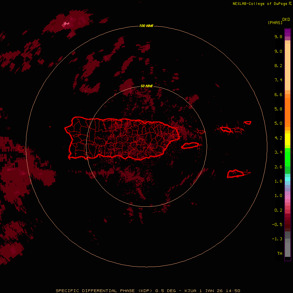Click the 0.2 color scale label
The height and width of the screenshot is (293, 293).
tap(278, 210)
